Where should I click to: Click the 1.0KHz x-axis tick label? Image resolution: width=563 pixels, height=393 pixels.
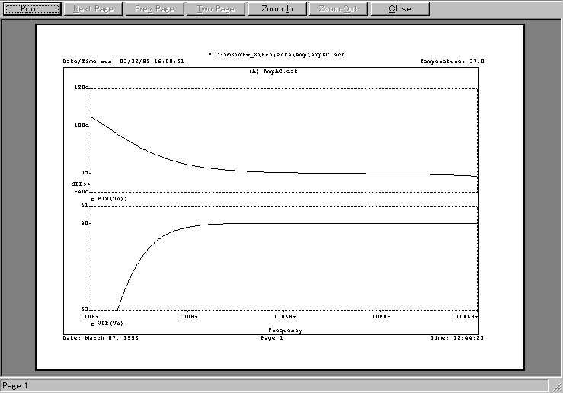(284, 315)
